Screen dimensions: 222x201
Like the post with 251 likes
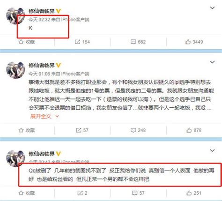click(x=194, y=193)
